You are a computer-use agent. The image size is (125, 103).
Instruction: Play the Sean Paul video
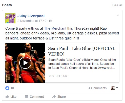25,63
